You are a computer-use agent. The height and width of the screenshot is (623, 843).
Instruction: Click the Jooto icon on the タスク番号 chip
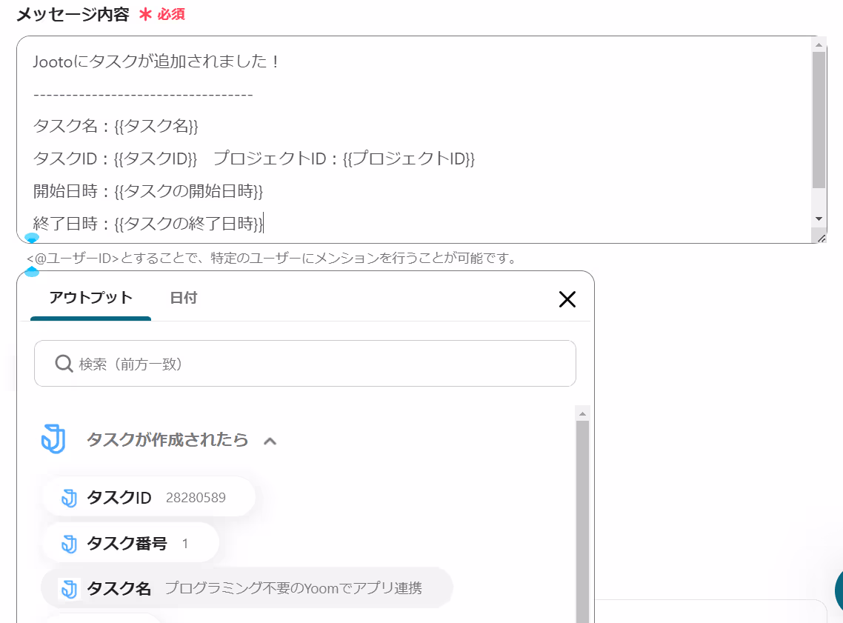pyautogui.click(x=69, y=544)
